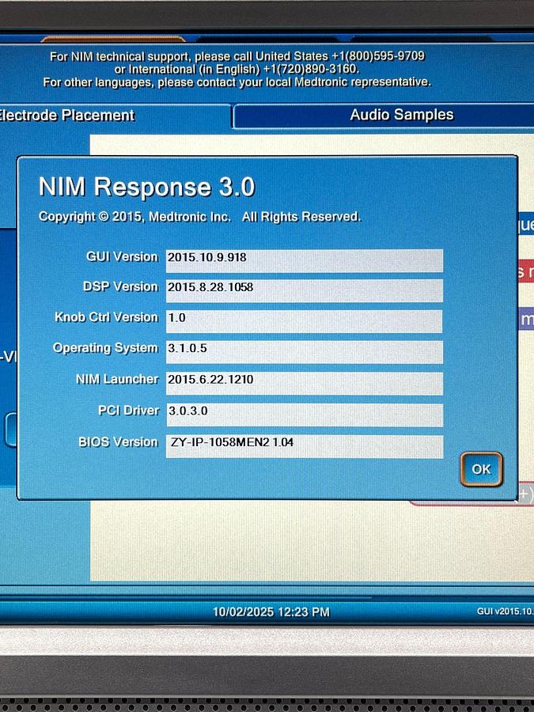Click the PCI Driver label
534x712 pixels.
click(x=128, y=411)
